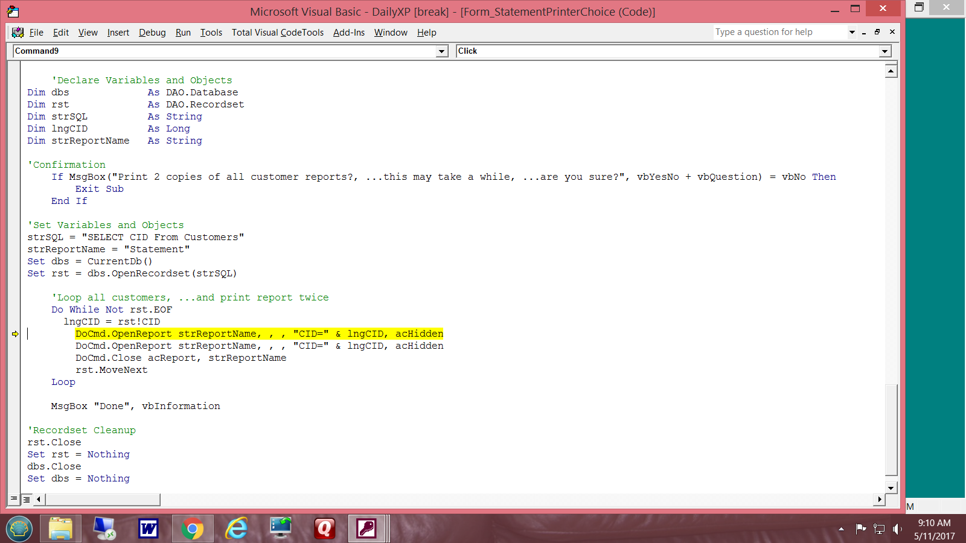Screen dimensions: 966x543
Task: Open File Explorer from taskbar
Action: [x=60, y=529]
